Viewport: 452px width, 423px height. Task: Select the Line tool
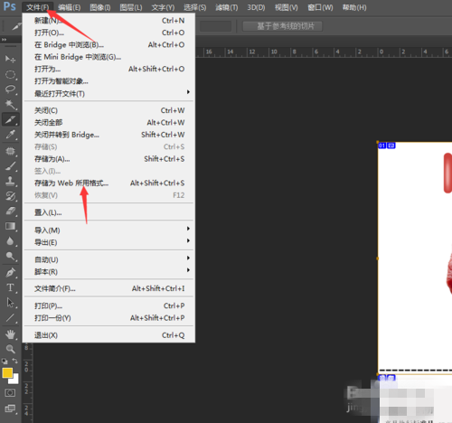(x=10, y=317)
